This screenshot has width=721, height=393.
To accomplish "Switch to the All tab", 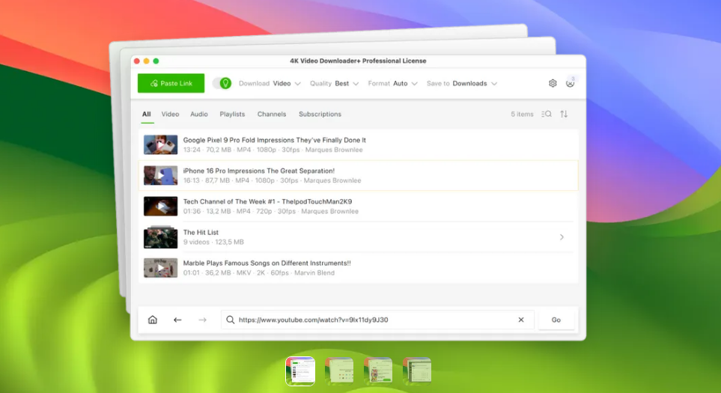I will [146, 114].
